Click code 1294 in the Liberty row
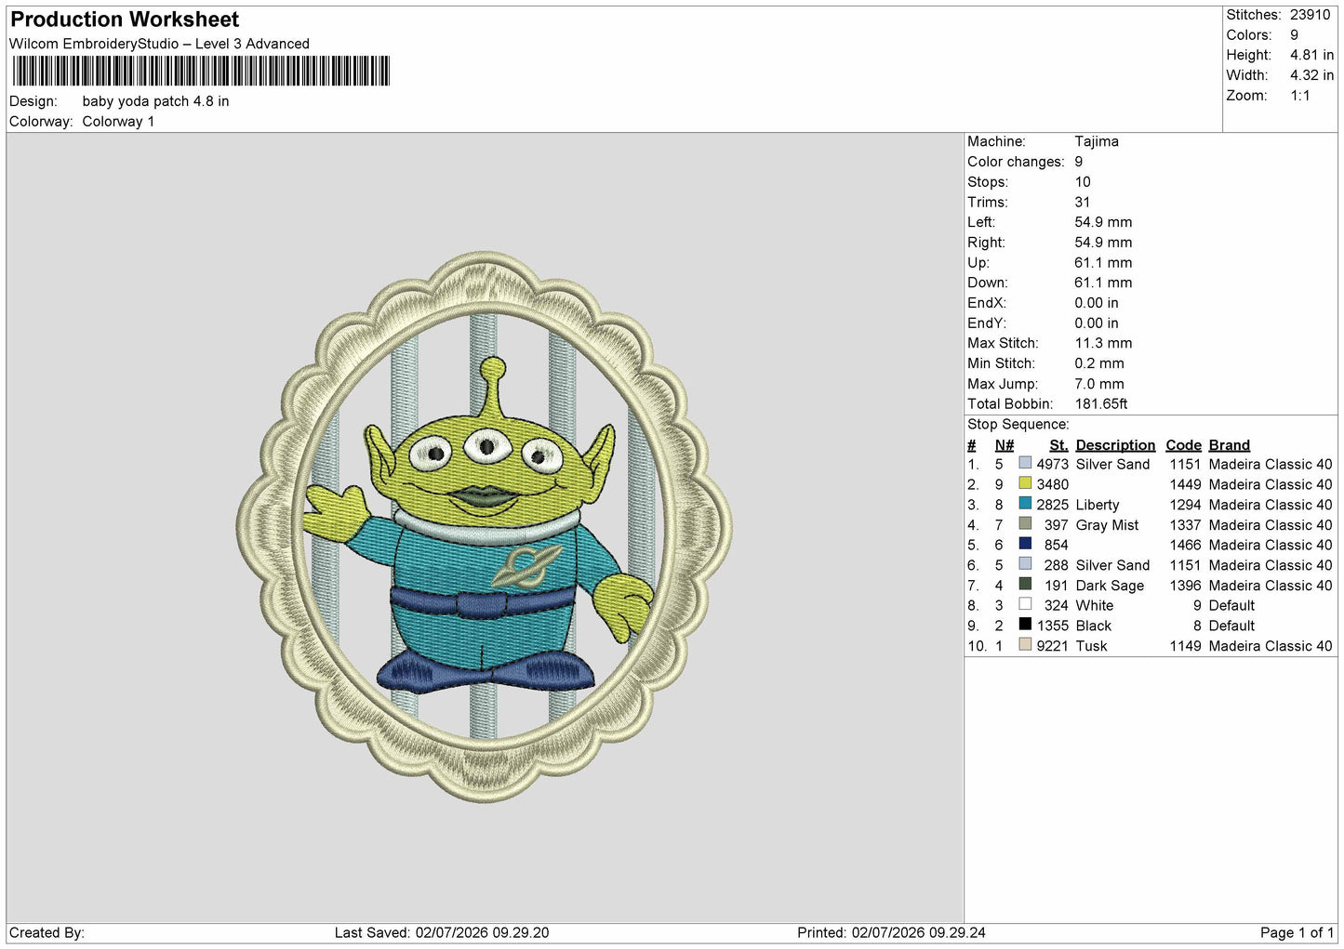 [x=1186, y=506]
